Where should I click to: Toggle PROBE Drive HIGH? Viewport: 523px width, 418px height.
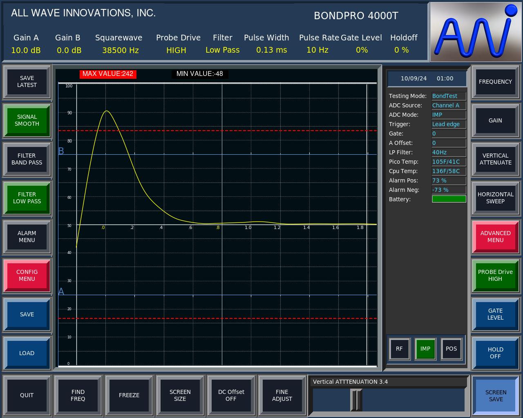pyautogui.click(x=496, y=276)
